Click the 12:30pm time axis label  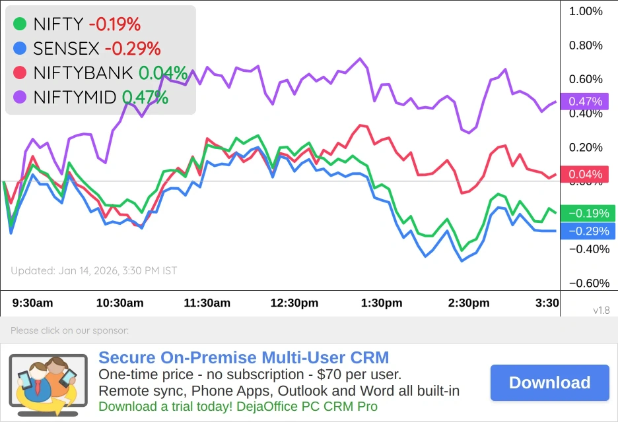tap(294, 303)
